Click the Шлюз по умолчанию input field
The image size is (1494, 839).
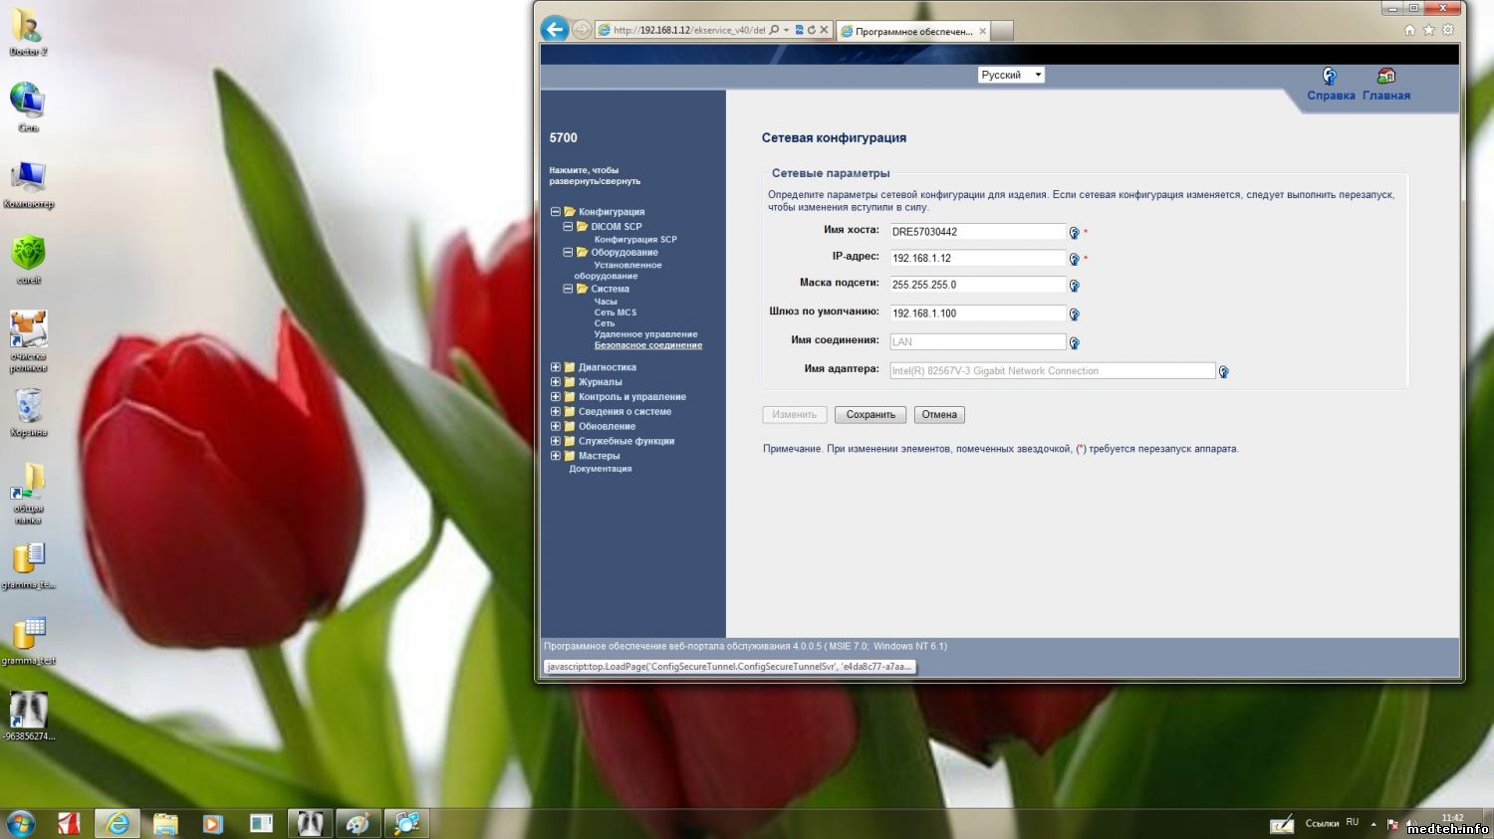click(977, 314)
